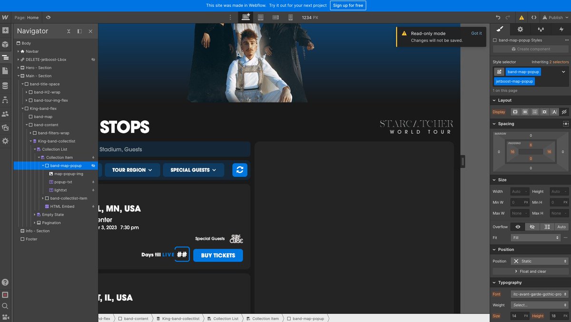Image resolution: width=571 pixels, height=322 pixels.
Task: Open the font Weight dropdown
Action: tap(540, 305)
